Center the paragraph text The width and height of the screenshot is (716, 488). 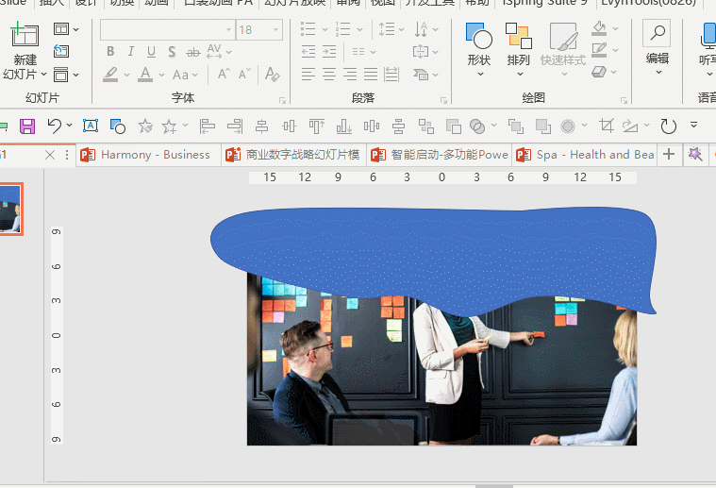(329, 74)
